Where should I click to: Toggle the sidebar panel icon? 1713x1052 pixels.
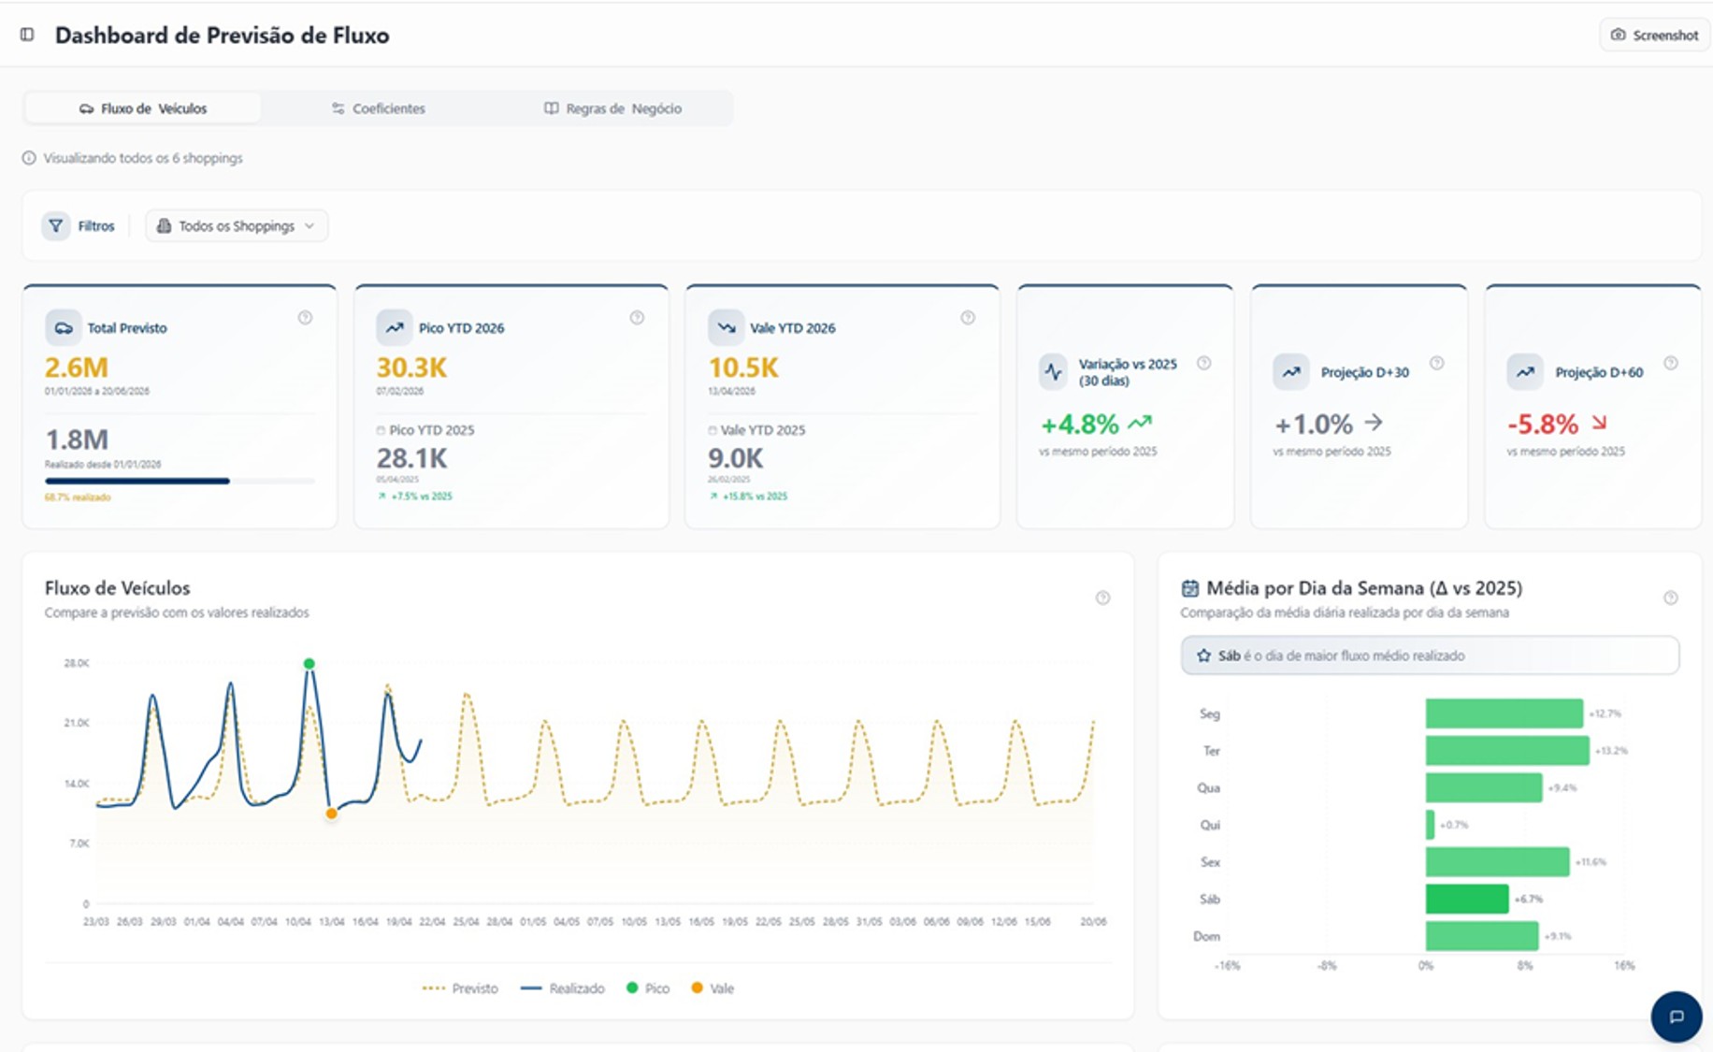pyautogui.click(x=27, y=35)
